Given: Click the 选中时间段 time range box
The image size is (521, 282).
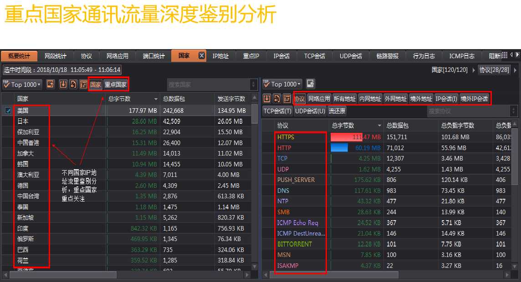Looking at the screenshot, I should tap(62, 70).
